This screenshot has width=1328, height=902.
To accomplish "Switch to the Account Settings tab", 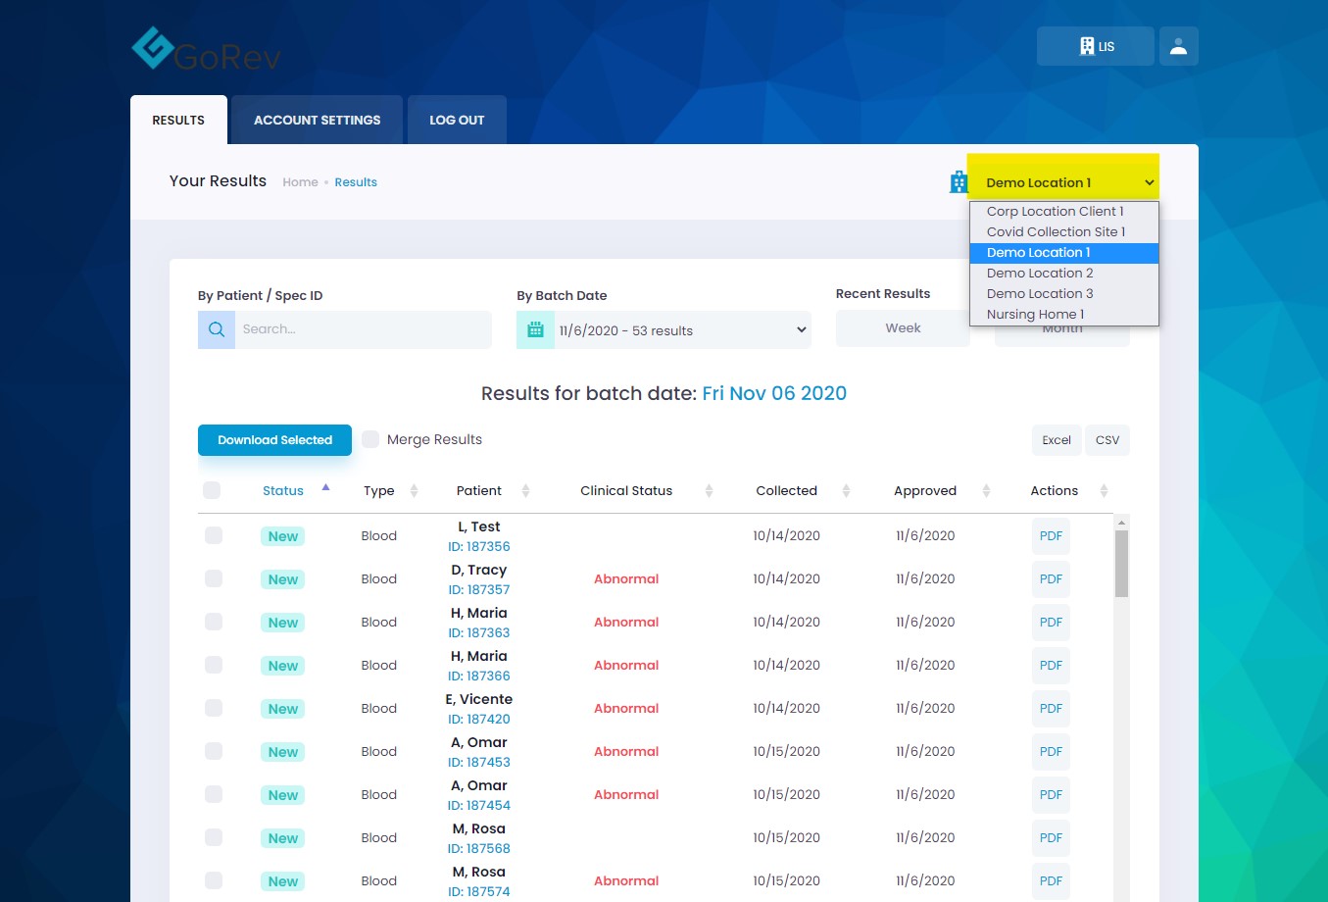I will 317,120.
